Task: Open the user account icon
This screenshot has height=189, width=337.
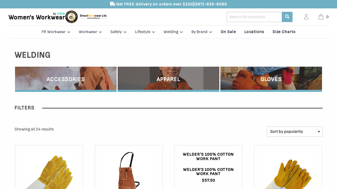Action: 306,17
